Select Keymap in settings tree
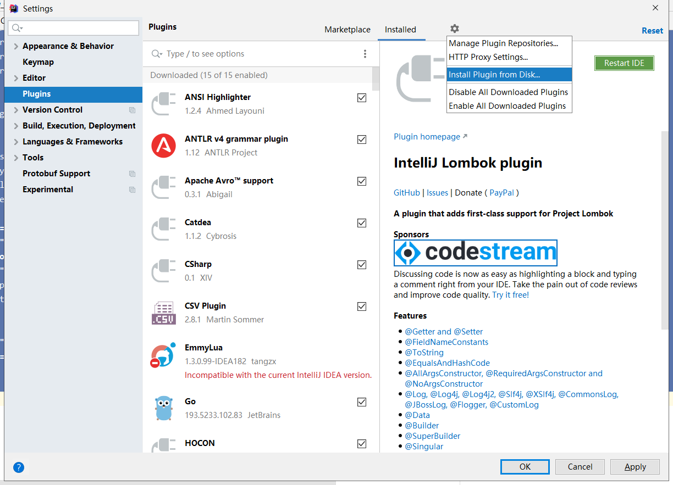Viewport: 673px width, 485px height. 38,62
